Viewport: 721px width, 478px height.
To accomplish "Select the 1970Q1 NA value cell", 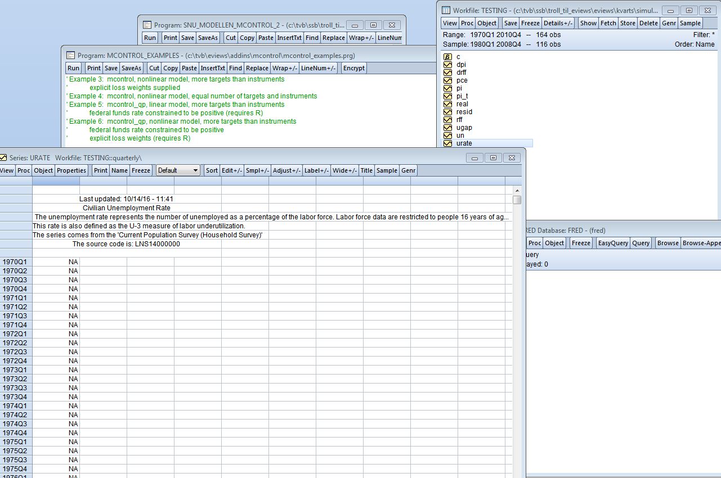I will click(56, 262).
